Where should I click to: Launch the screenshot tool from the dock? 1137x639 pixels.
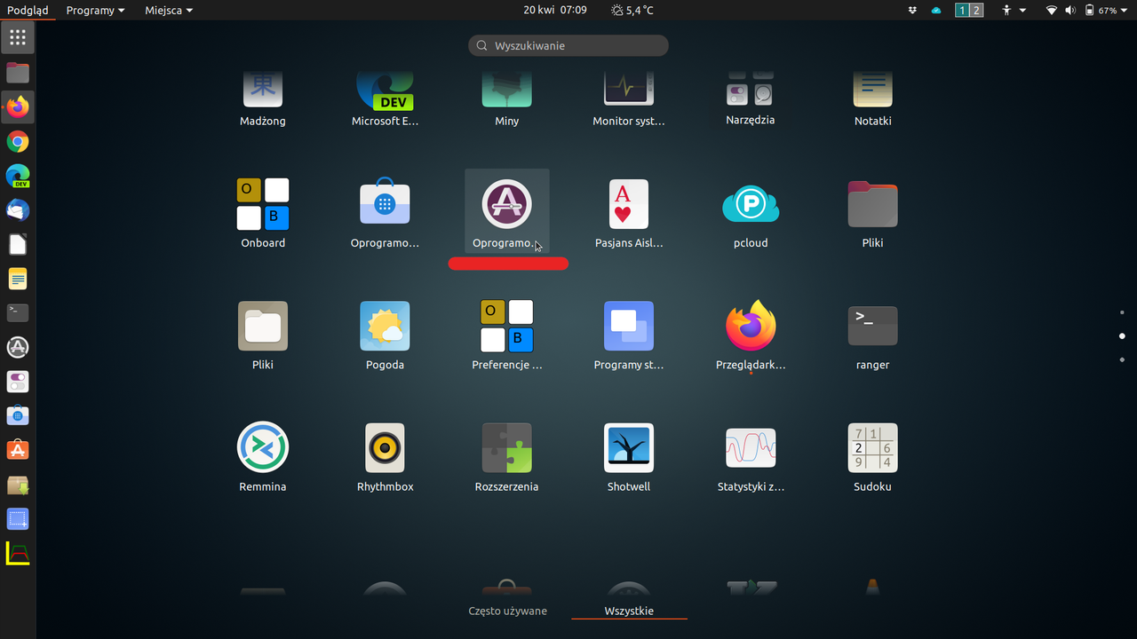coord(18,519)
